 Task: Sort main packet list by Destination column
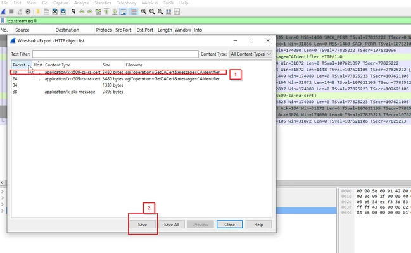(x=74, y=30)
